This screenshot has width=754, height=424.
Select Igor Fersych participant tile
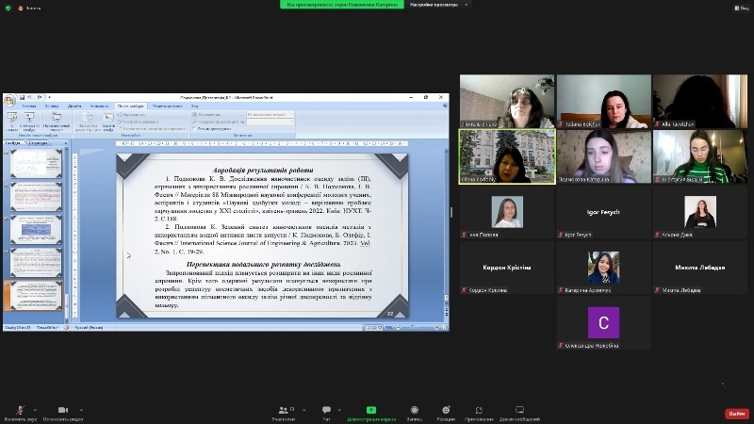[602, 214]
